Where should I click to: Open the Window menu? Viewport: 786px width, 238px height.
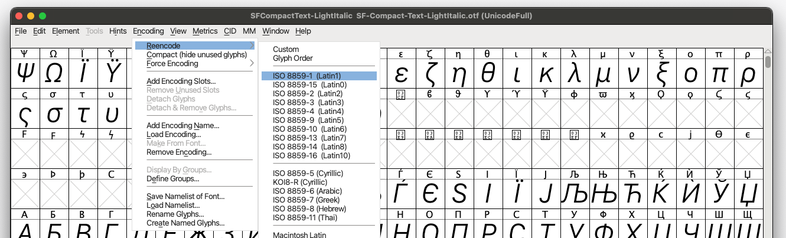[x=276, y=31]
